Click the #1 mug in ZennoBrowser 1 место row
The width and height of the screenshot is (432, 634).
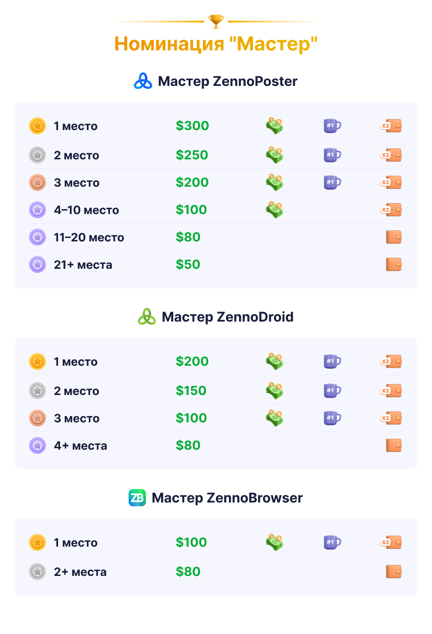point(332,542)
